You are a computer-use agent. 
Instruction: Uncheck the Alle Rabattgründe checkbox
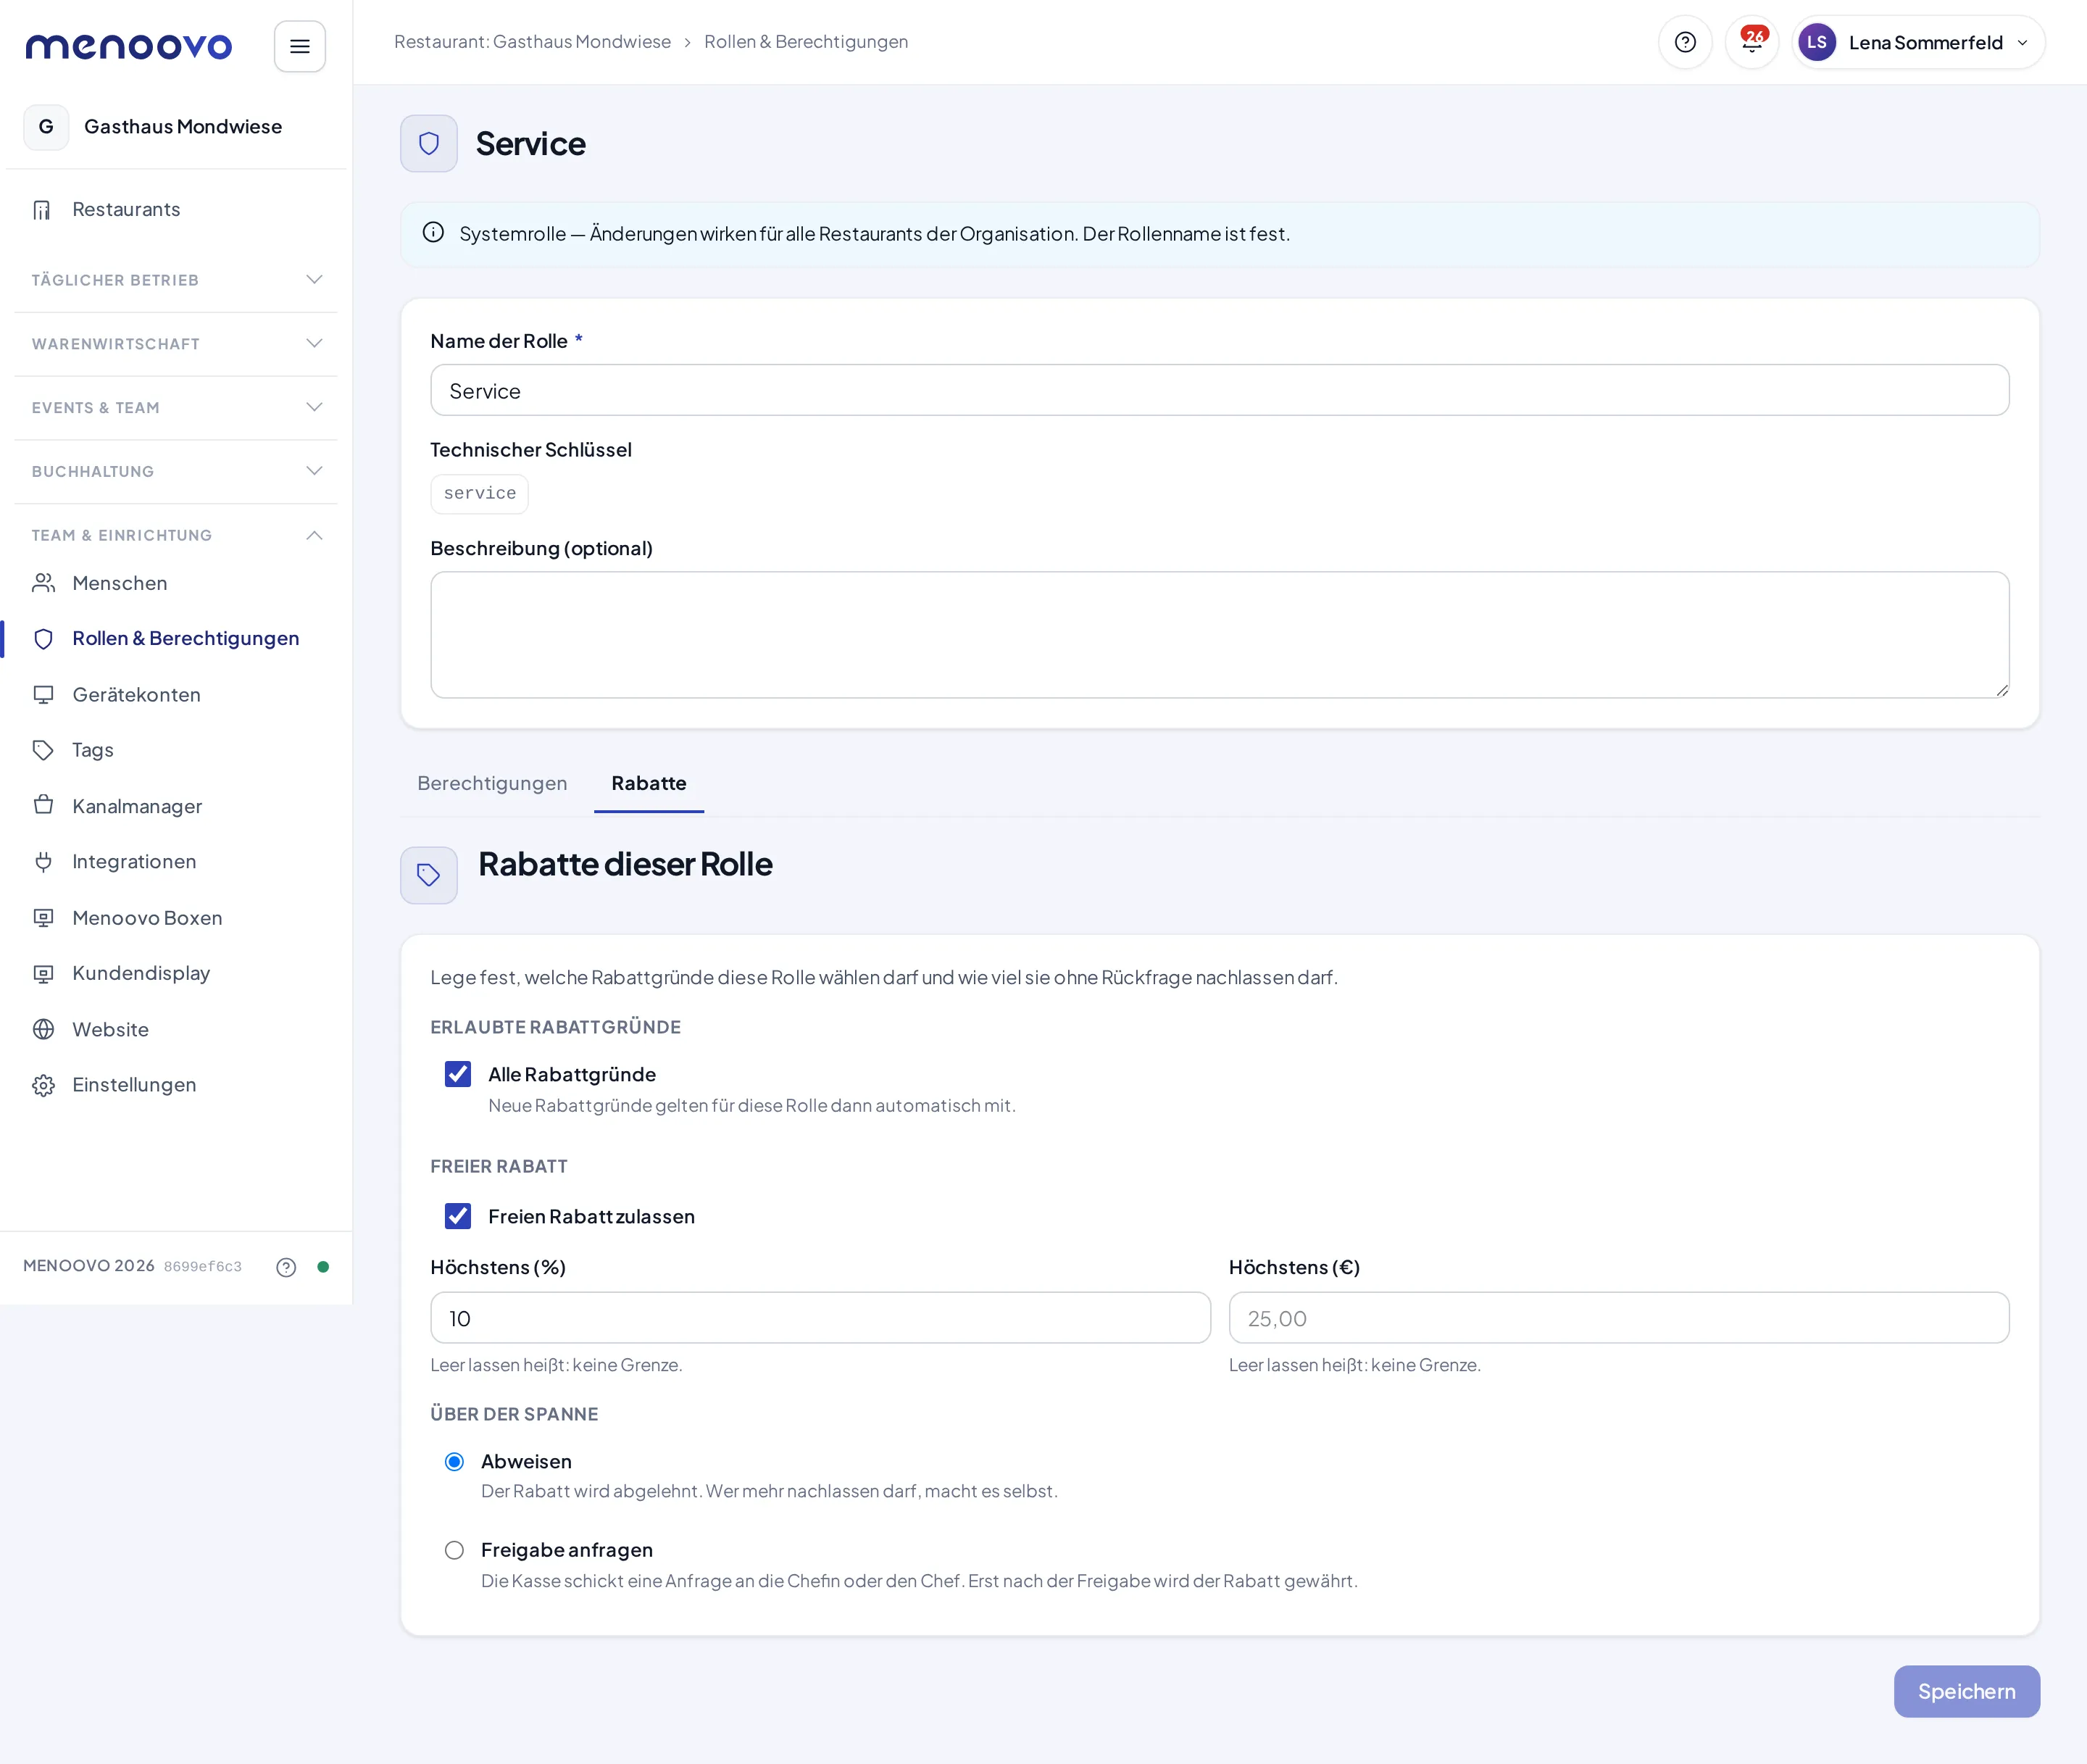pos(458,1074)
